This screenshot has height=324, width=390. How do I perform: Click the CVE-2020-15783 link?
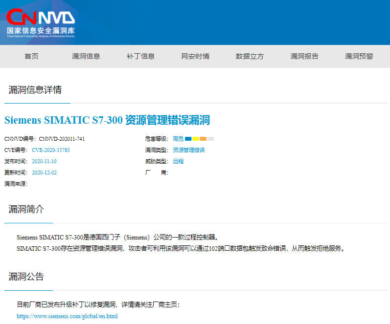tap(51, 150)
